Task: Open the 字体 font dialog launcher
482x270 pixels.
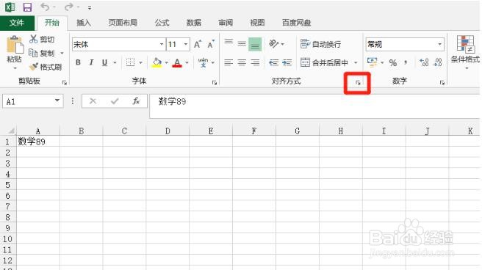Action: click(x=215, y=82)
